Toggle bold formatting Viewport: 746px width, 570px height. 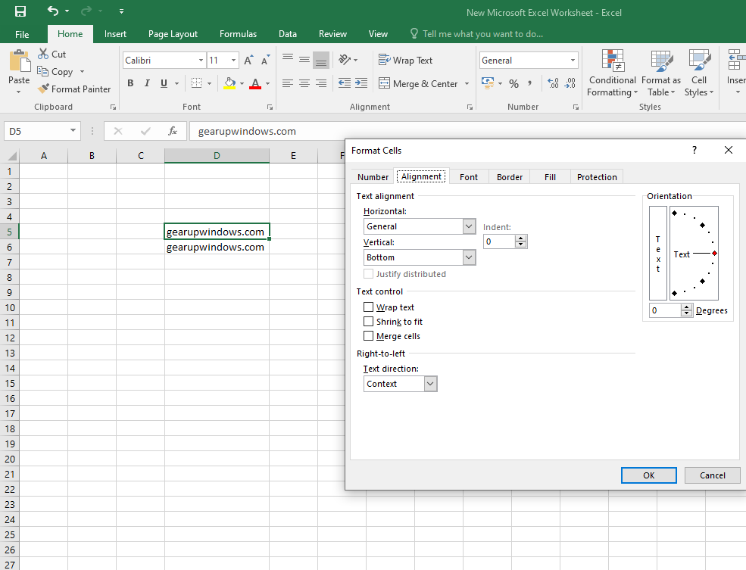130,83
